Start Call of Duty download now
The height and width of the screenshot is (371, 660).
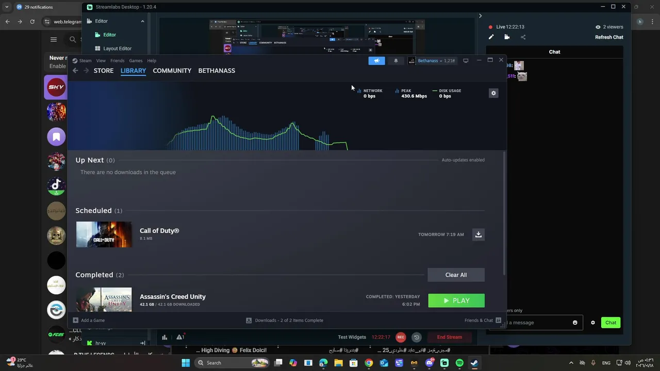click(x=478, y=234)
